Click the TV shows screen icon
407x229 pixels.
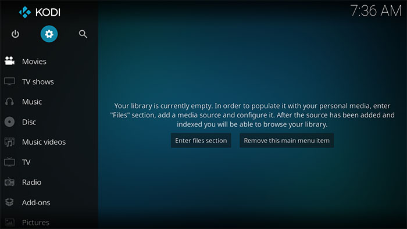(x=10, y=81)
